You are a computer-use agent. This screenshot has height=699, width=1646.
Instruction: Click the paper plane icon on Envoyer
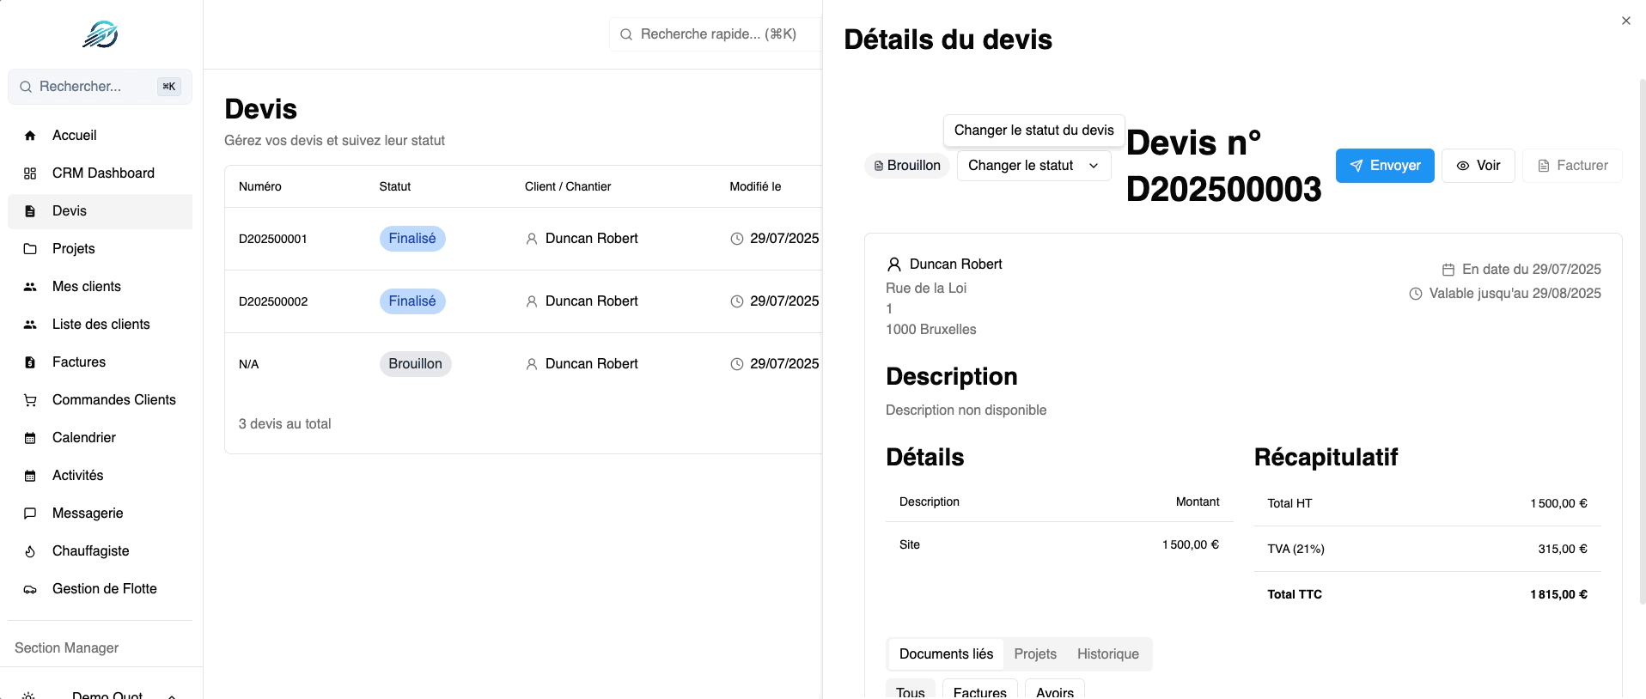click(1356, 166)
